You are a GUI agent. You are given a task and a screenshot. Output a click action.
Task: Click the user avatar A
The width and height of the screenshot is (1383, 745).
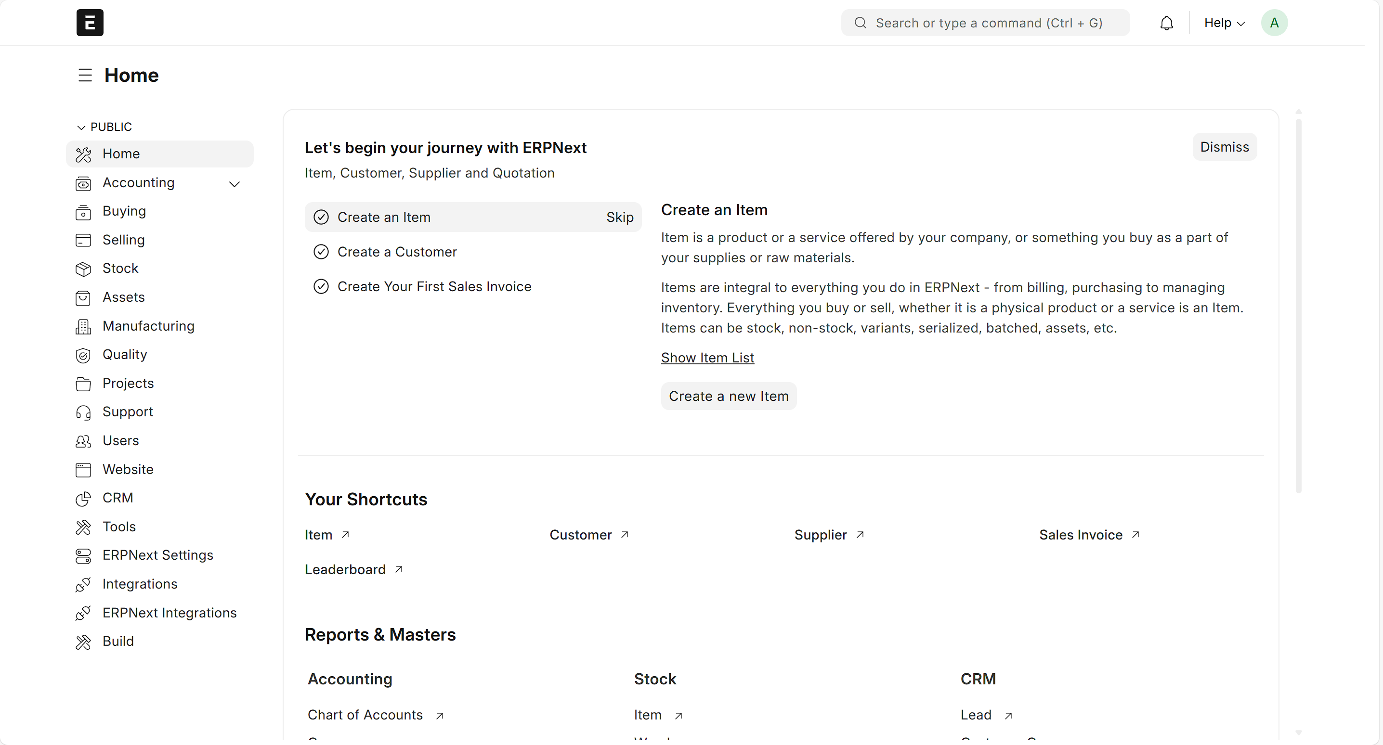point(1274,23)
